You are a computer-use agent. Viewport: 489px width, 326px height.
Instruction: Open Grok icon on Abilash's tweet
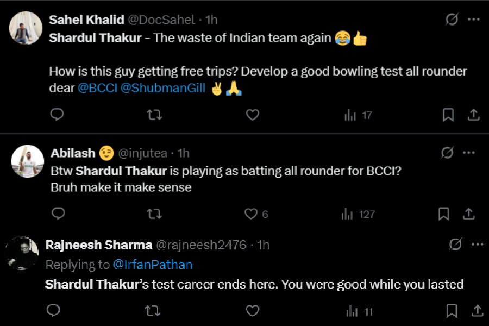(447, 153)
